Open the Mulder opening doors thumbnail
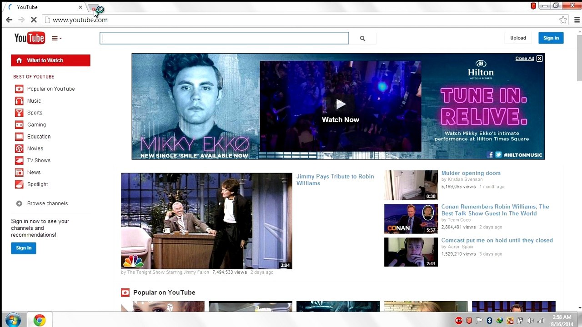The height and width of the screenshot is (327, 582). (x=411, y=185)
